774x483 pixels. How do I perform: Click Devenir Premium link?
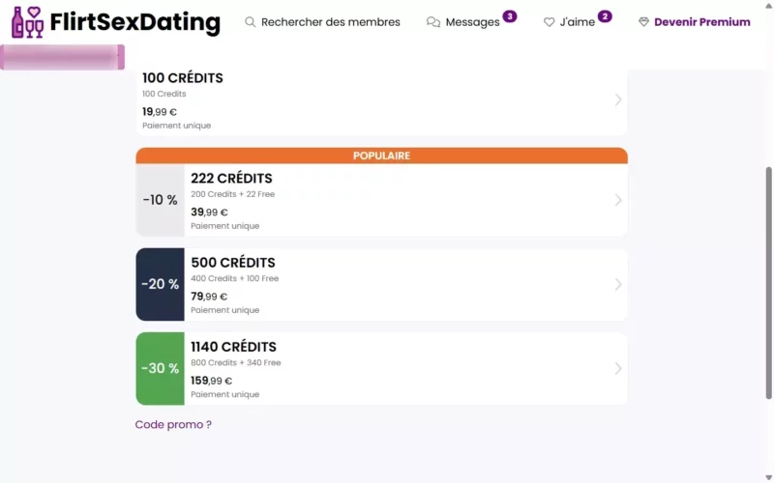701,22
